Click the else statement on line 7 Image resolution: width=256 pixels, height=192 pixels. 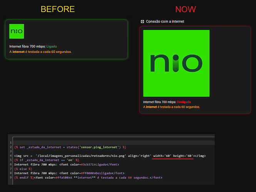pyautogui.click(x=23, y=169)
